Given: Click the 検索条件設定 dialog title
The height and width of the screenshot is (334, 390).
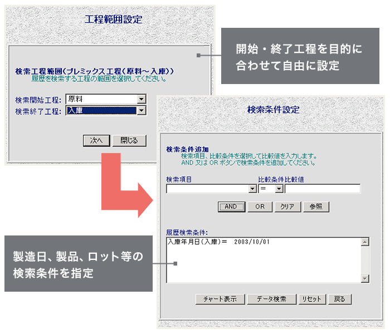Looking at the screenshot, I should (x=274, y=110).
